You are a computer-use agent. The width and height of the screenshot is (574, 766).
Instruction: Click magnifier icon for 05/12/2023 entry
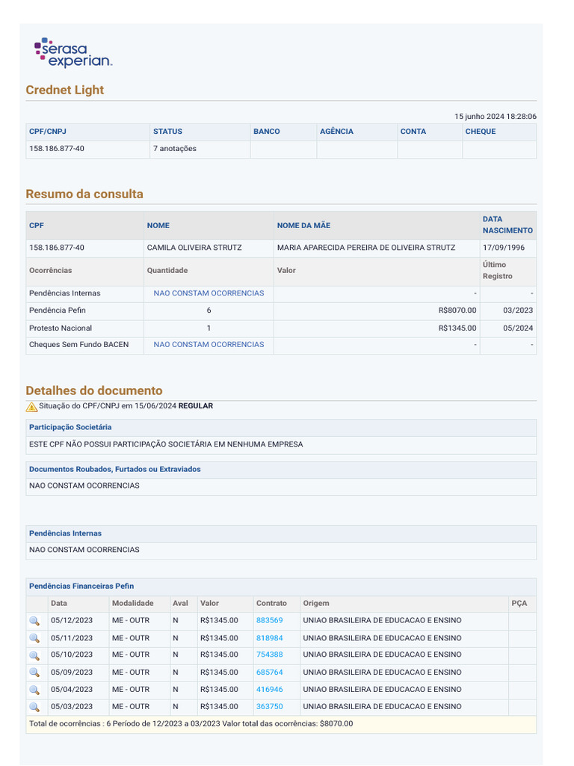(34, 621)
